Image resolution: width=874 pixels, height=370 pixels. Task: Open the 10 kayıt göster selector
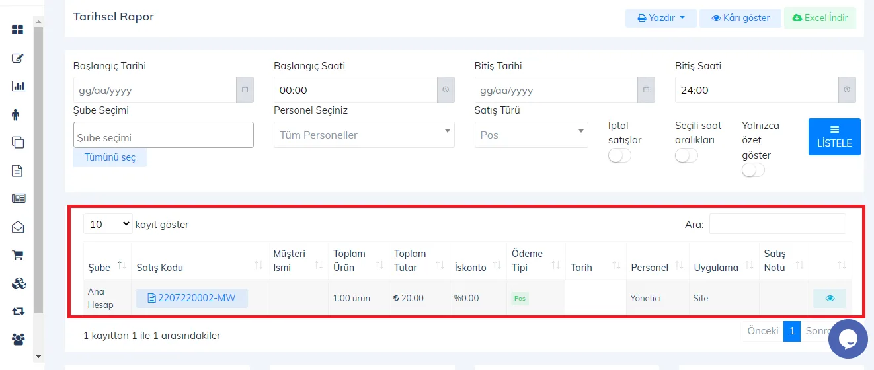(x=108, y=224)
